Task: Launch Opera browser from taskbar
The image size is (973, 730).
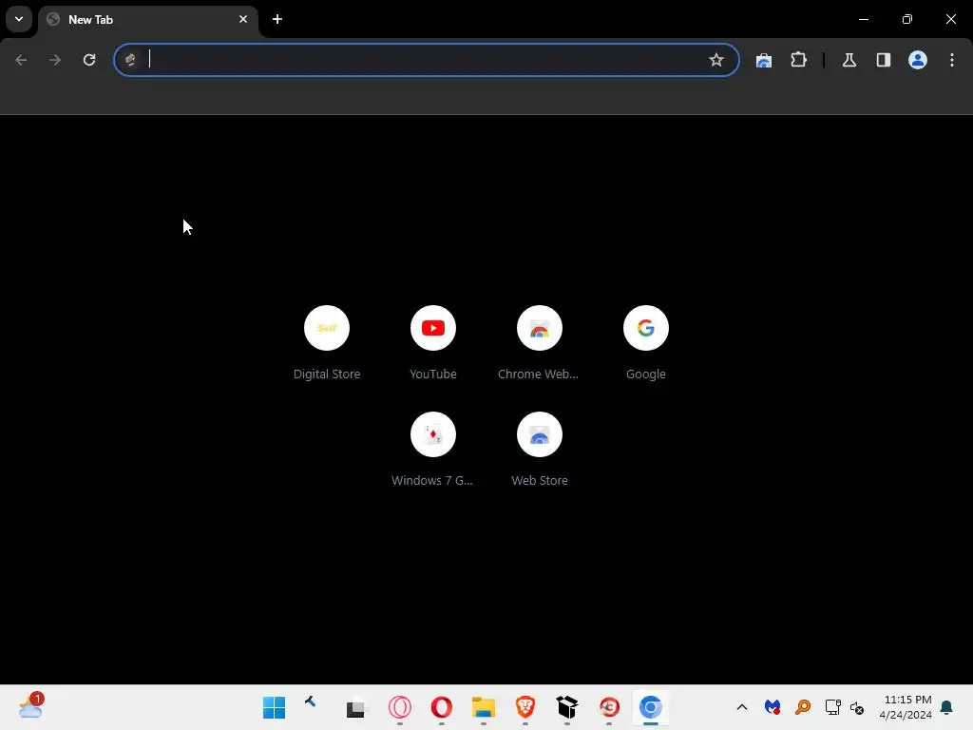Action: coord(442,707)
